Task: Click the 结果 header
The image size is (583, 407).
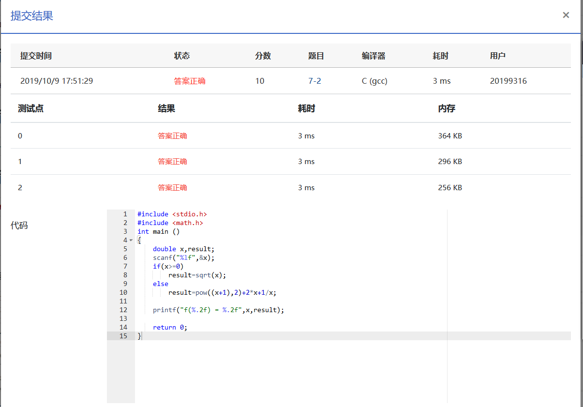Action: [166, 108]
